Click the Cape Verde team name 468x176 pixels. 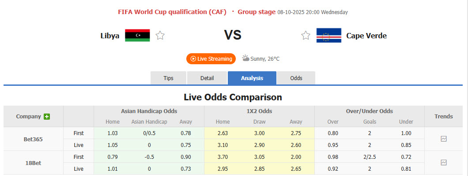(366, 36)
